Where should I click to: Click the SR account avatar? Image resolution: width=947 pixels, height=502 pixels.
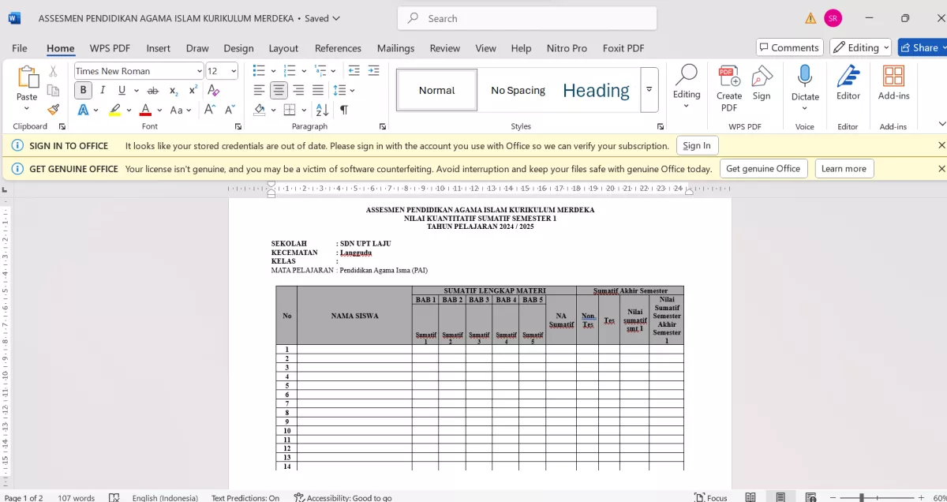pyautogui.click(x=833, y=18)
